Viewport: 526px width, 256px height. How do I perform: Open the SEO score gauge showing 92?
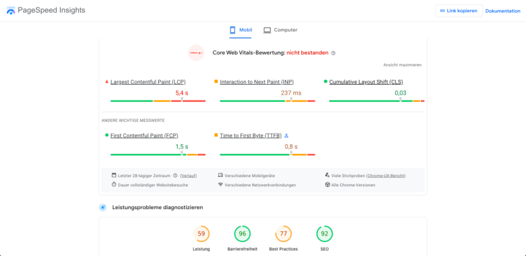tap(324, 234)
